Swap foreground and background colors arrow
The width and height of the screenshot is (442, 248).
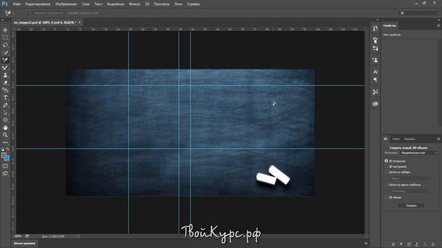click(8, 149)
